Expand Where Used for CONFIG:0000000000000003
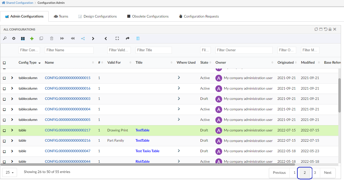 tap(179, 99)
